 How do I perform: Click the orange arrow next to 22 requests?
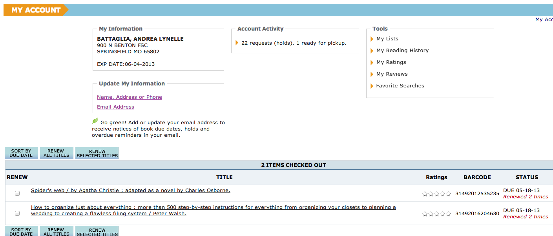pos(237,43)
